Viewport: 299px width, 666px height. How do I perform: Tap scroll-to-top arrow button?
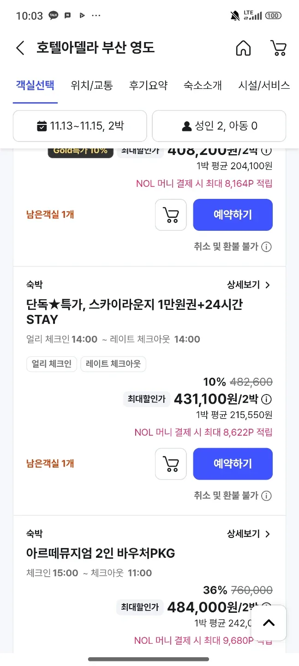tap(269, 623)
